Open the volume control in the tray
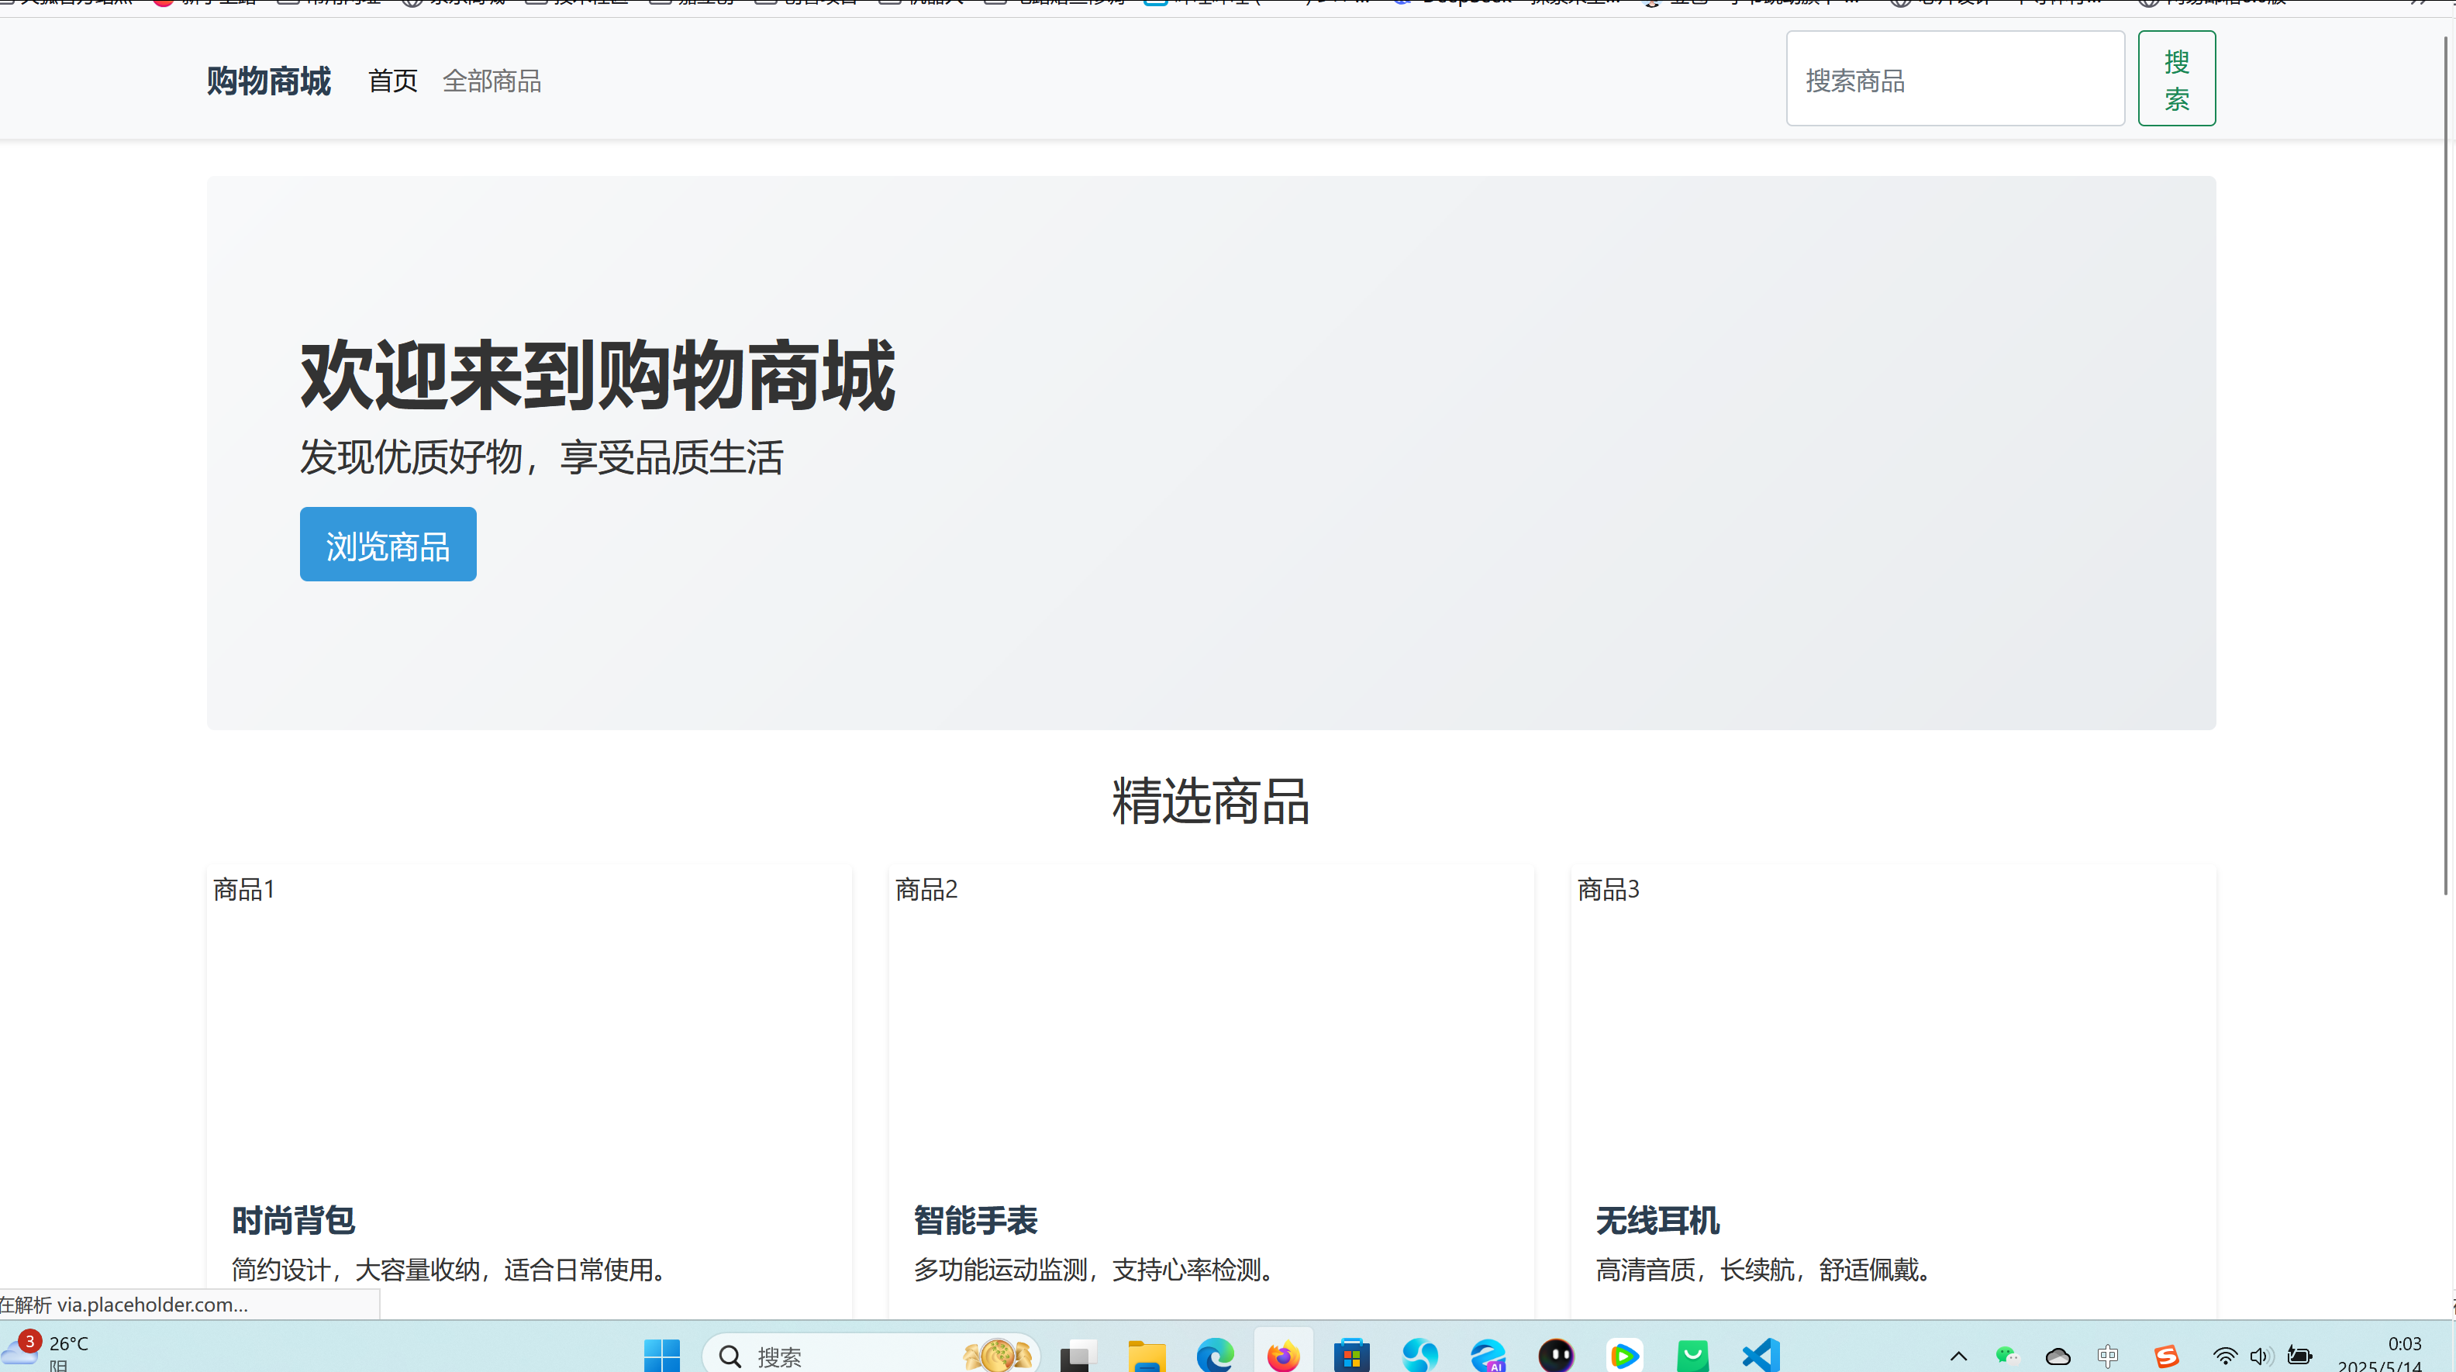 [x=2260, y=1355]
